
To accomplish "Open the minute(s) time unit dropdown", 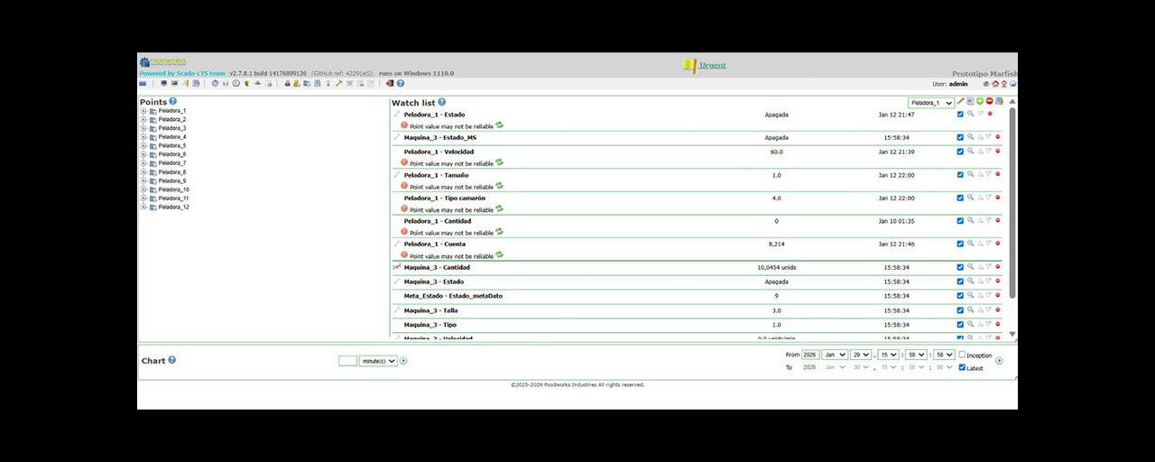I will tap(378, 361).
